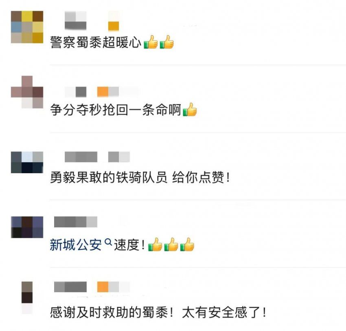The image size is (346, 331).
Task: View the dark blue-grey avatar of the third commenter
Action: pos(27,162)
